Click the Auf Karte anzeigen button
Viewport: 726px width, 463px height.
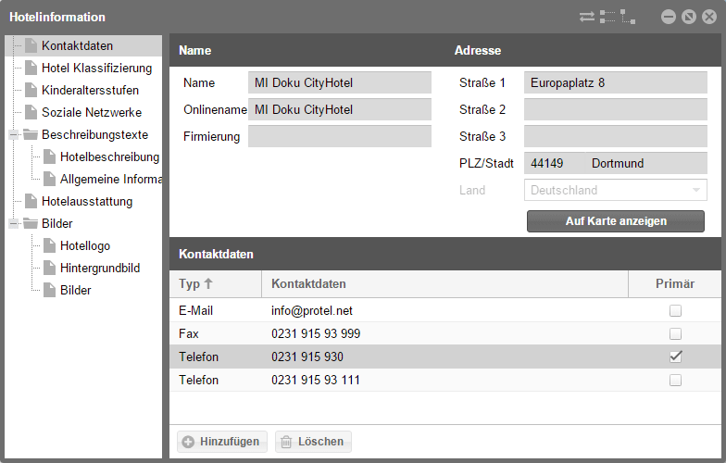click(615, 221)
